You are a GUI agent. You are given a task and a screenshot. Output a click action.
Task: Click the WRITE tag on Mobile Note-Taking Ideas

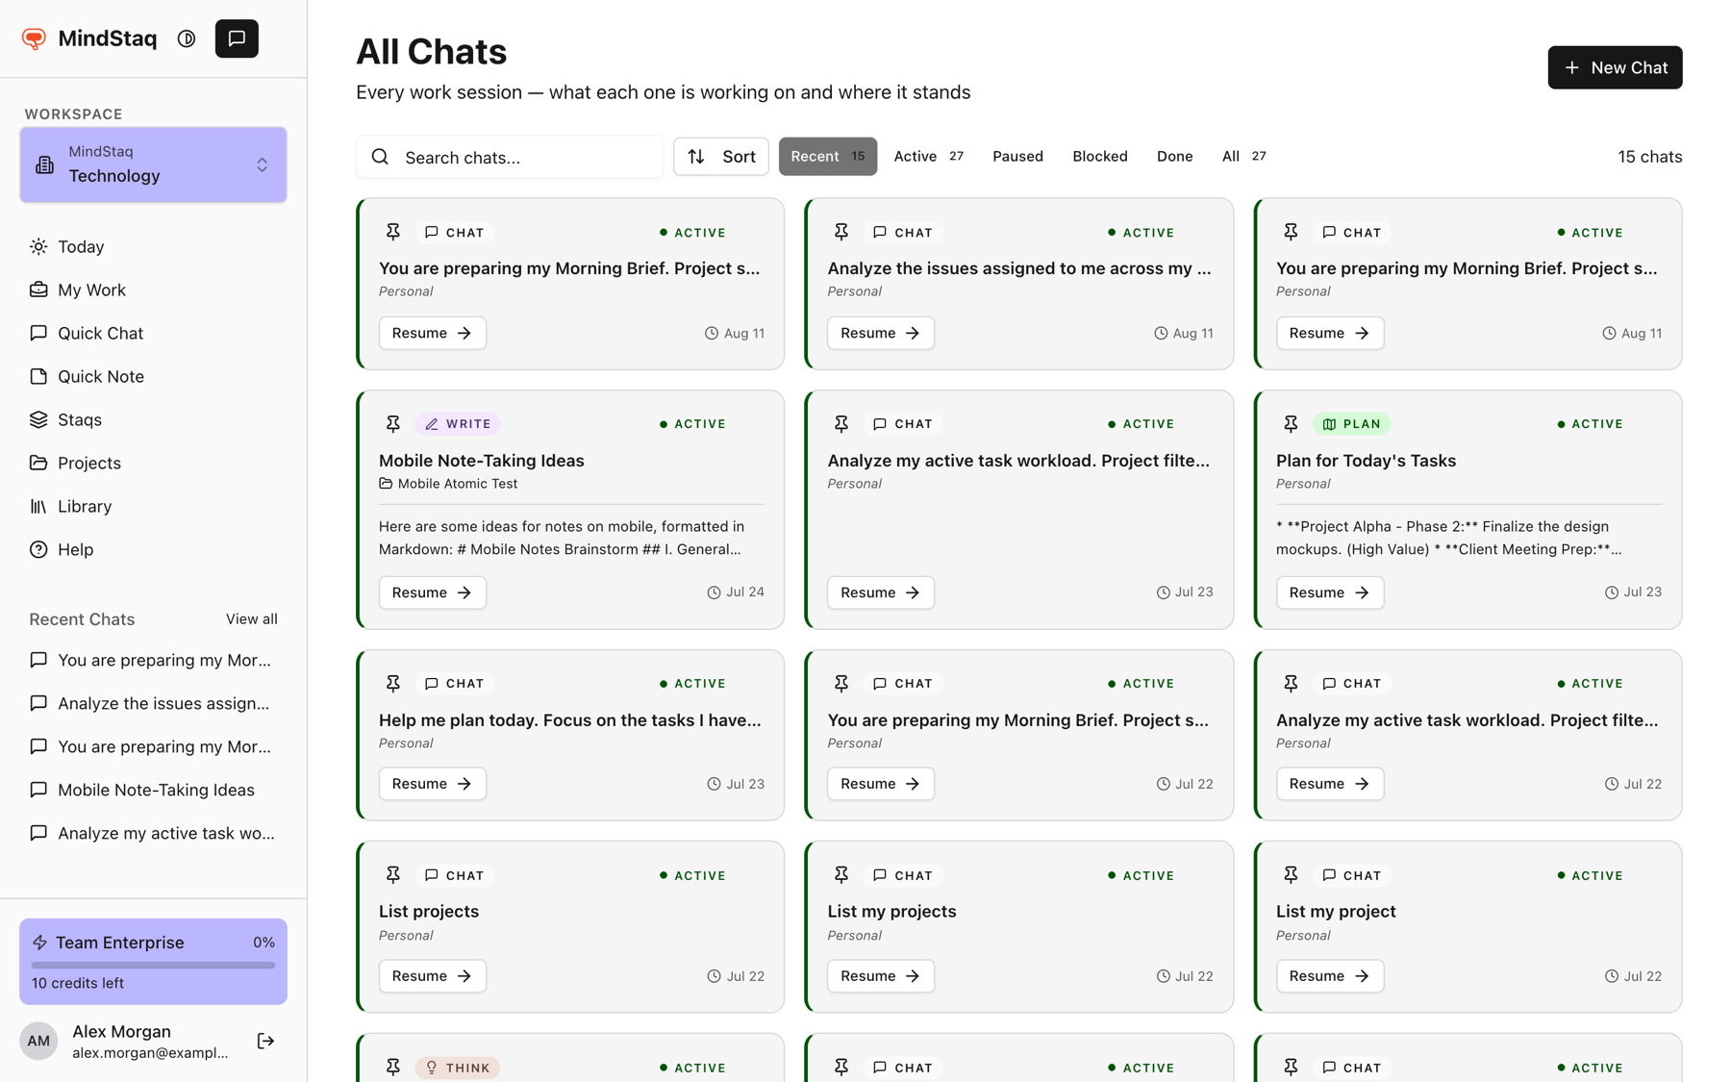tap(459, 424)
